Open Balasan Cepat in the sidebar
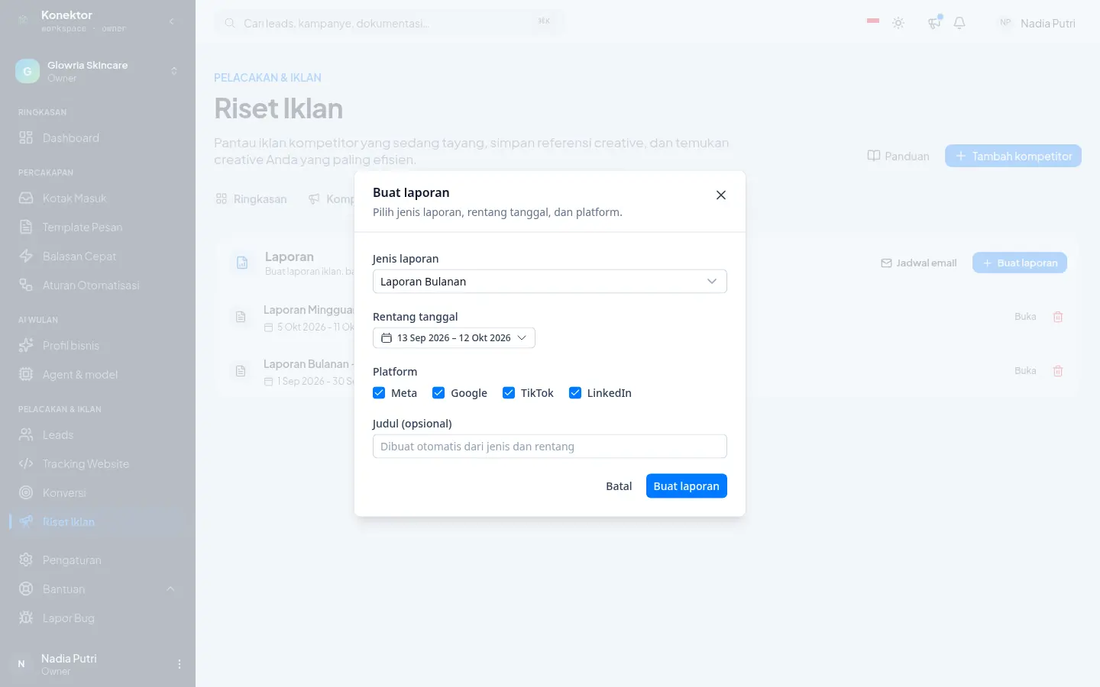The width and height of the screenshot is (1100, 687). coord(98,256)
